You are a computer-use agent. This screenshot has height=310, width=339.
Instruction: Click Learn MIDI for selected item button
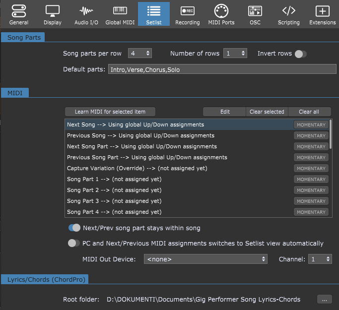coord(110,112)
